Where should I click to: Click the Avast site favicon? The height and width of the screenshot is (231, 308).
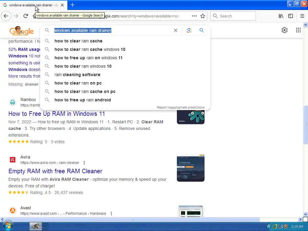click(13, 211)
